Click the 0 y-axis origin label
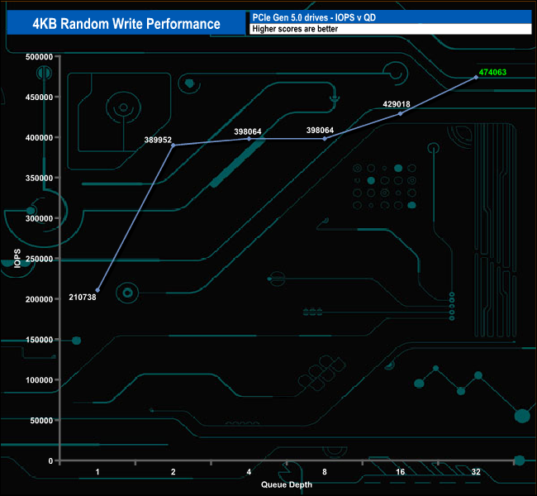The width and height of the screenshot is (537, 496). click(50, 461)
